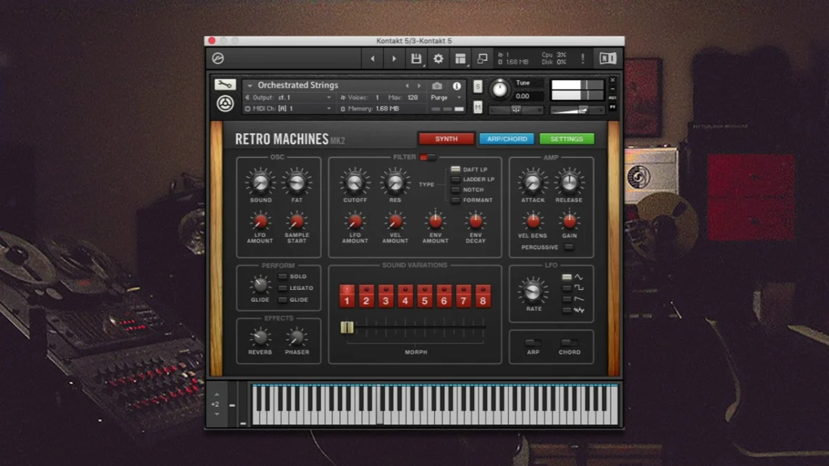The image size is (829, 466).
Task: Mute instrument with M button
Action: [477, 107]
